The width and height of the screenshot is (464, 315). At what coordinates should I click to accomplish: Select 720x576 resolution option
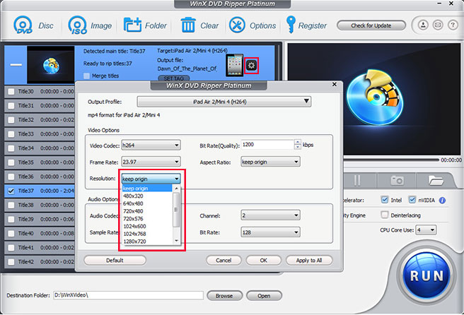click(x=147, y=219)
